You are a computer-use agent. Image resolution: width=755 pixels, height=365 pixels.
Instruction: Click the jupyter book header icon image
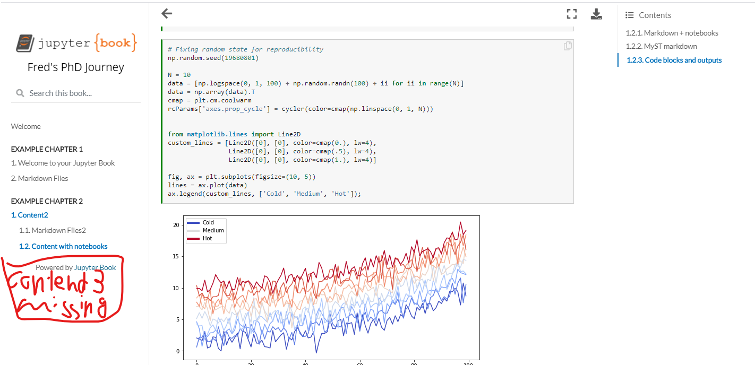23,42
